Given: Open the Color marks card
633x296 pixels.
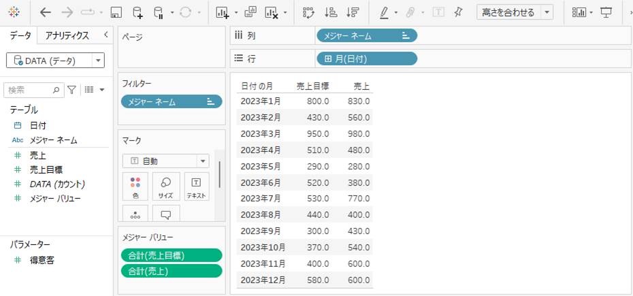Looking at the screenshot, I should pyautogui.click(x=135, y=186).
